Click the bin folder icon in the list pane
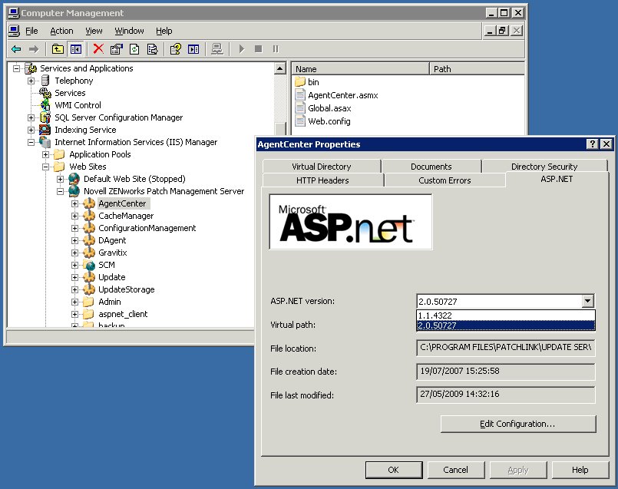The image size is (618, 489). click(x=300, y=82)
